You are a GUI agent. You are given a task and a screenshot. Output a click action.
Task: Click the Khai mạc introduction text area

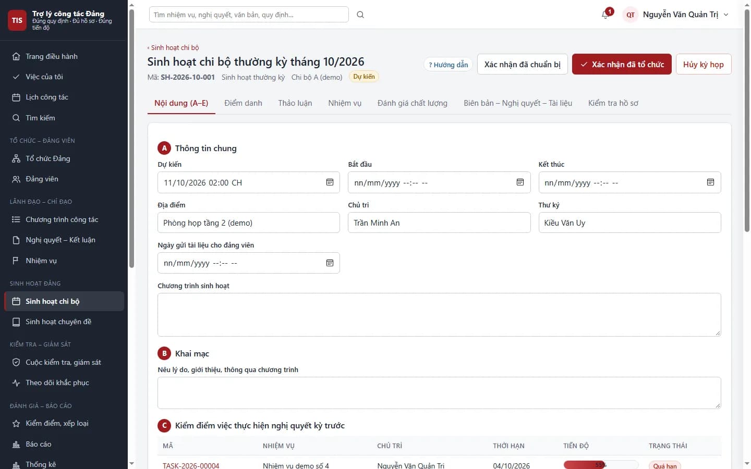point(439,393)
